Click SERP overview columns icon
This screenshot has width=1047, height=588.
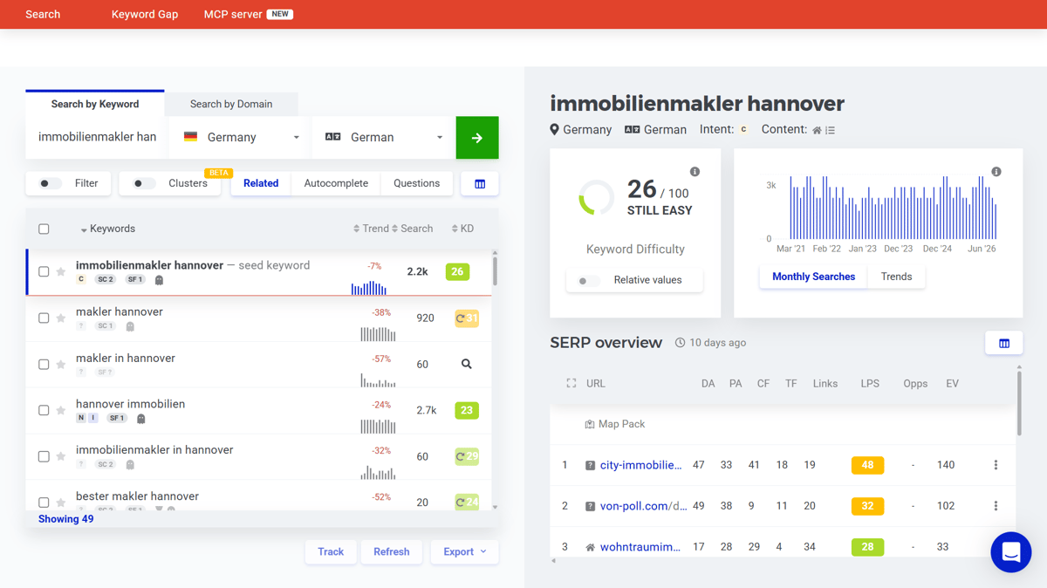1004,344
